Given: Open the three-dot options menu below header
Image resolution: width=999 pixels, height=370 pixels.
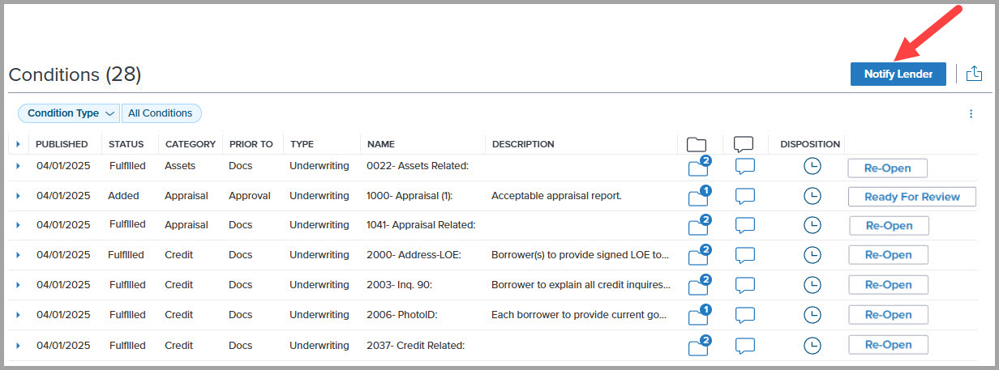Looking at the screenshot, I should click(x=971, y=114).
